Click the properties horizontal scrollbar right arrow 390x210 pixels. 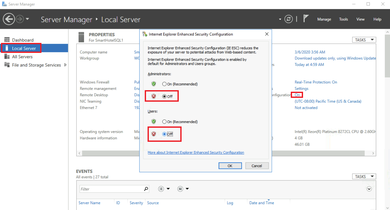[x=373, y=153]
